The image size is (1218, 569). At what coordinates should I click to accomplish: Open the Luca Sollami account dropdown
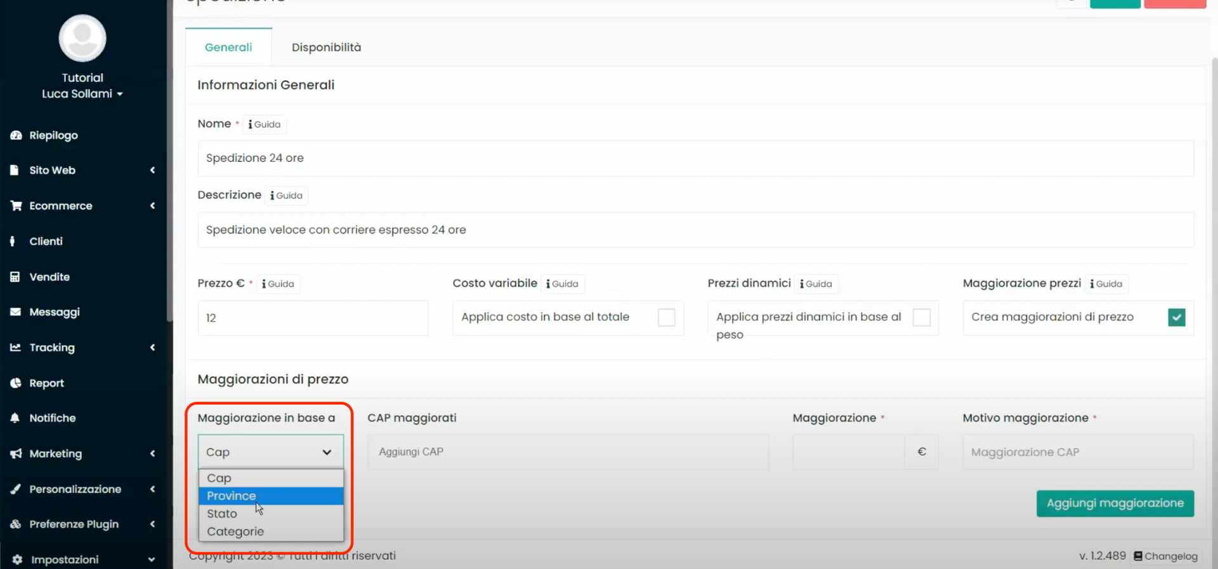click(x=82, y=94)
